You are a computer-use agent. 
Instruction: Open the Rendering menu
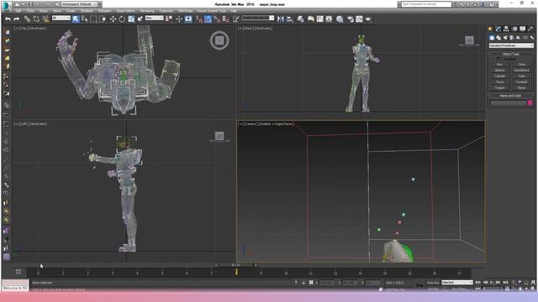[x=147, y=11]
